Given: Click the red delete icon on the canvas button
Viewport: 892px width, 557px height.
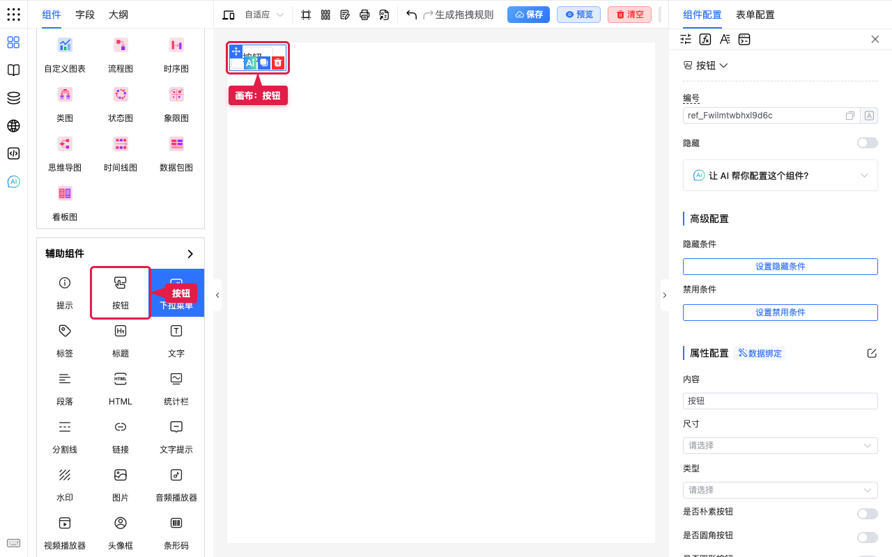Looking at the screenshot, I should (x=278, y=63).
